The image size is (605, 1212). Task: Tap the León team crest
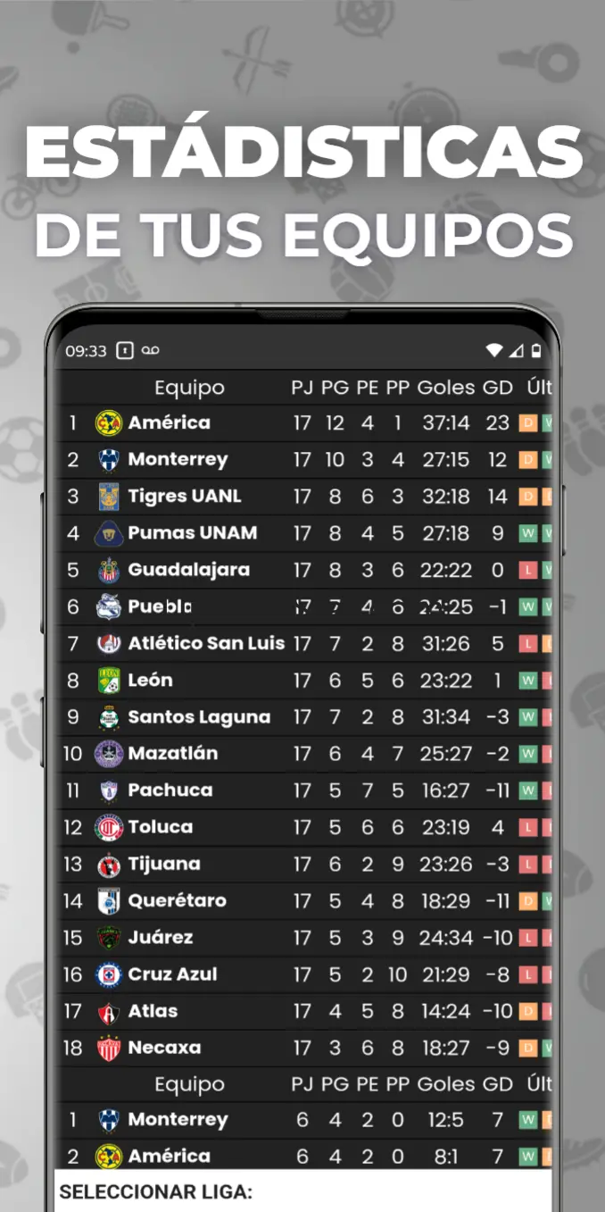[x=108, y=681]
